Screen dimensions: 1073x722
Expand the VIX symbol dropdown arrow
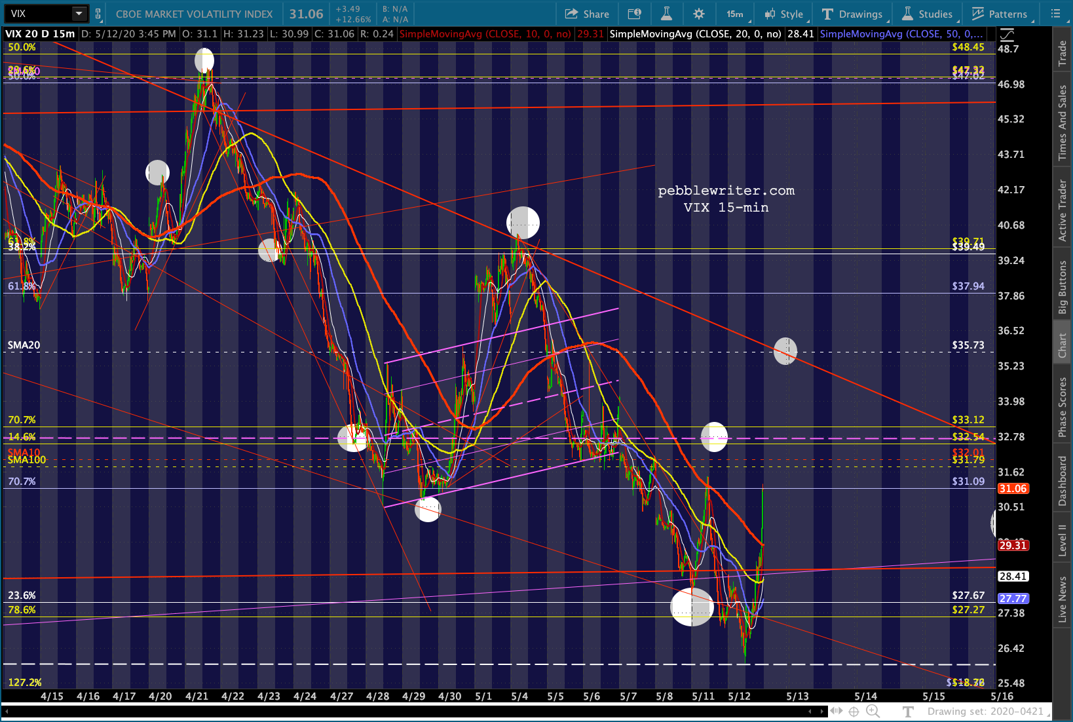pyautogui.click(x=79, y=14)
